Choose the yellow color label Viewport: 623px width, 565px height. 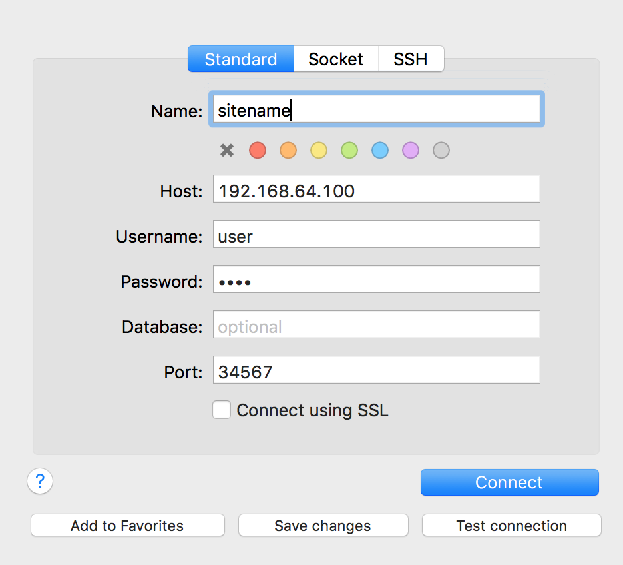click(319, 150)
